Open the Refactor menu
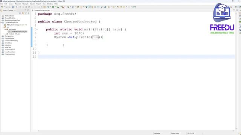 18,4
